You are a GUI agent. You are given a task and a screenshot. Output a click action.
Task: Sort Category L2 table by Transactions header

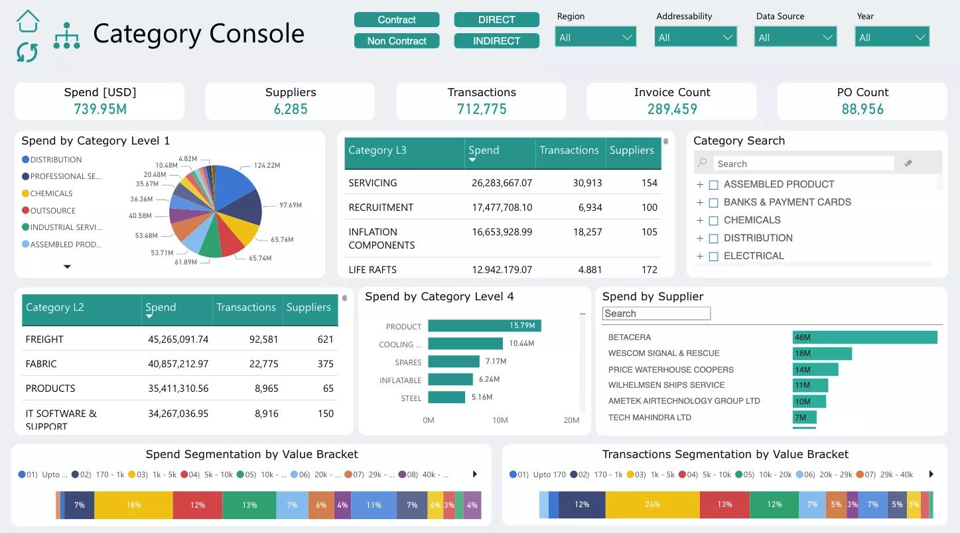click(245, 308)
